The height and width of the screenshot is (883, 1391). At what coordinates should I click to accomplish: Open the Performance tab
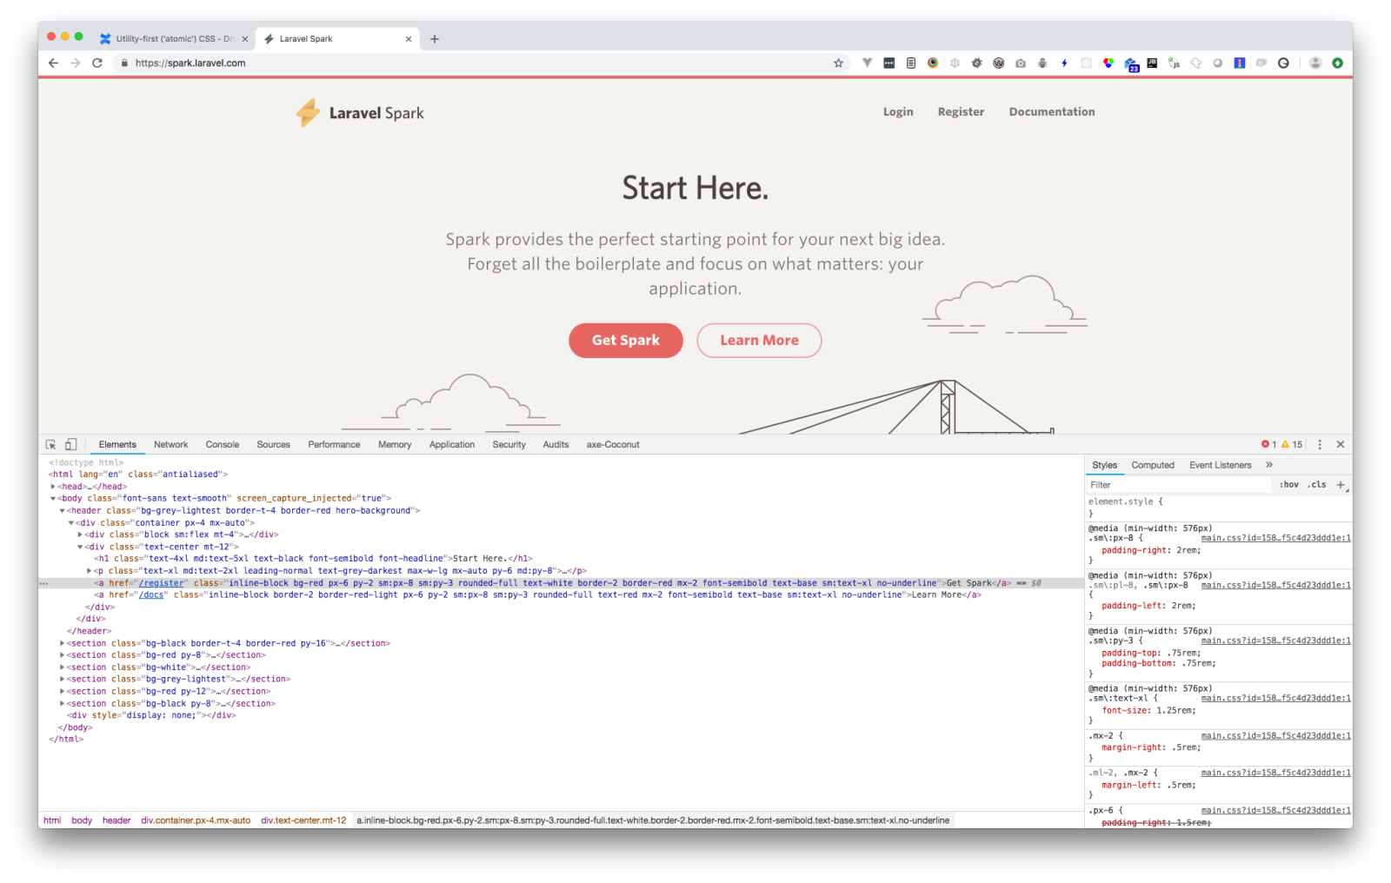334,444
